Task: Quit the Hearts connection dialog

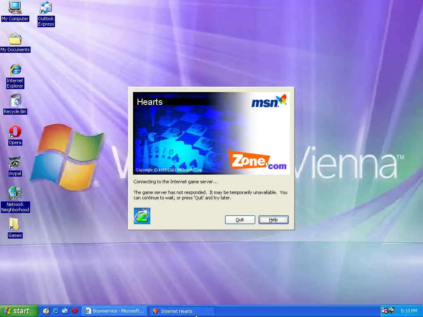Action: [240, 220]
